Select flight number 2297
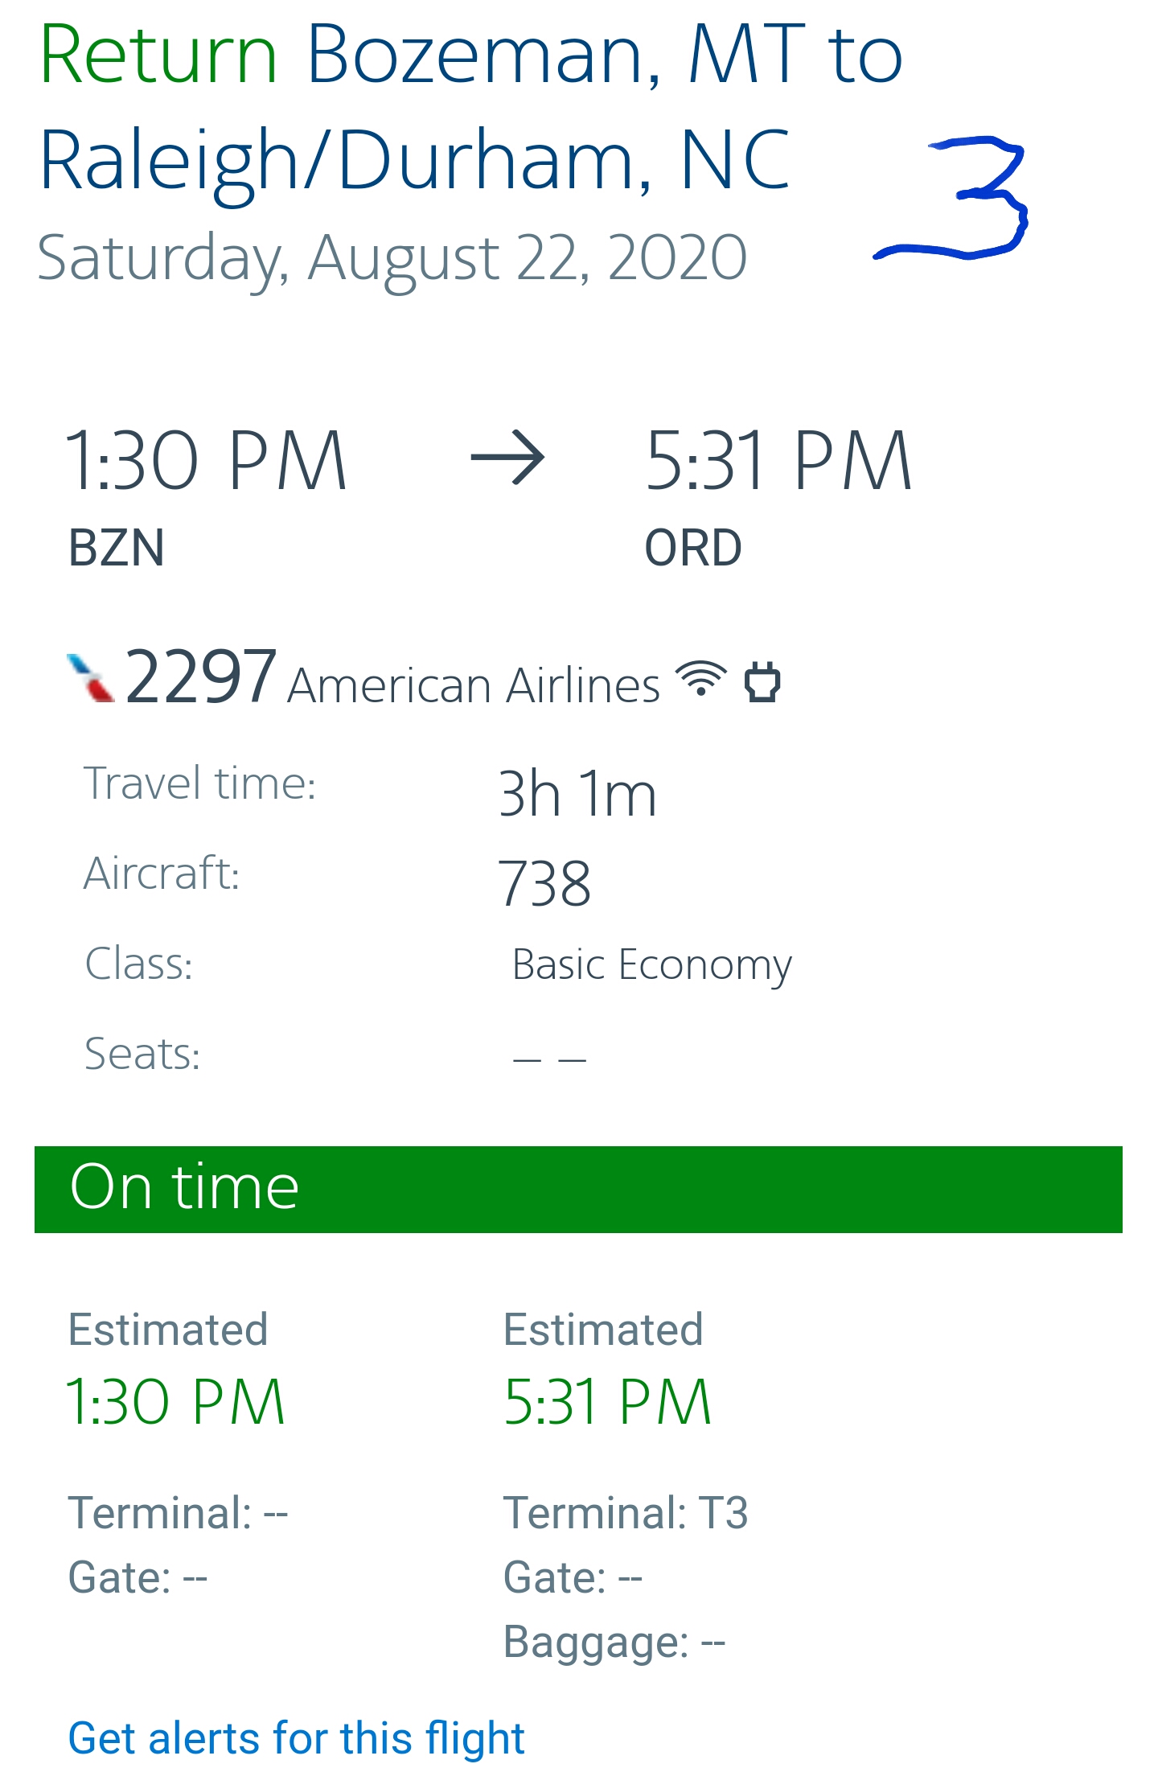Screen dimensions: 1158x1768 201,677
